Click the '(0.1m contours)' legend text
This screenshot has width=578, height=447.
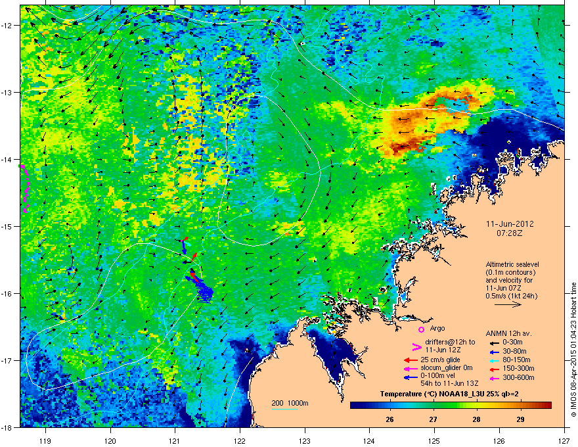point(510,273)
